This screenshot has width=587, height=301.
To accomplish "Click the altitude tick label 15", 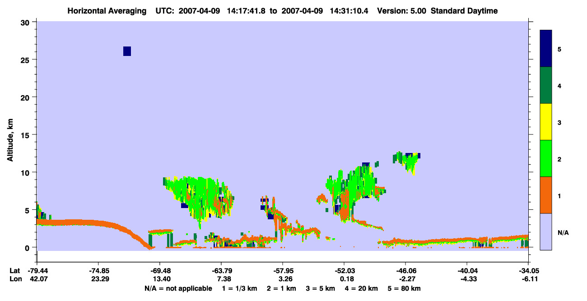I will coord(26,135).
